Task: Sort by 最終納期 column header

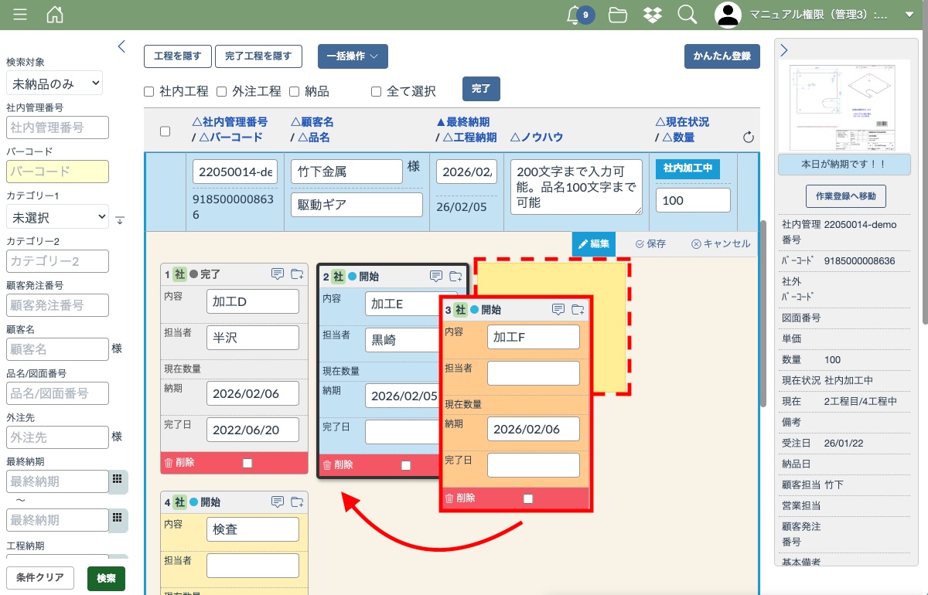Action: [x=462, y=122]
